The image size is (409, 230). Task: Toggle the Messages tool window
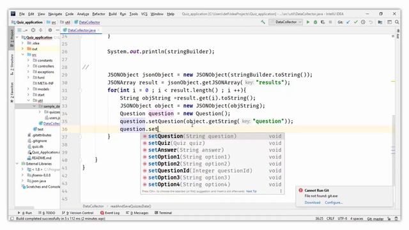(x=137, y=213)
